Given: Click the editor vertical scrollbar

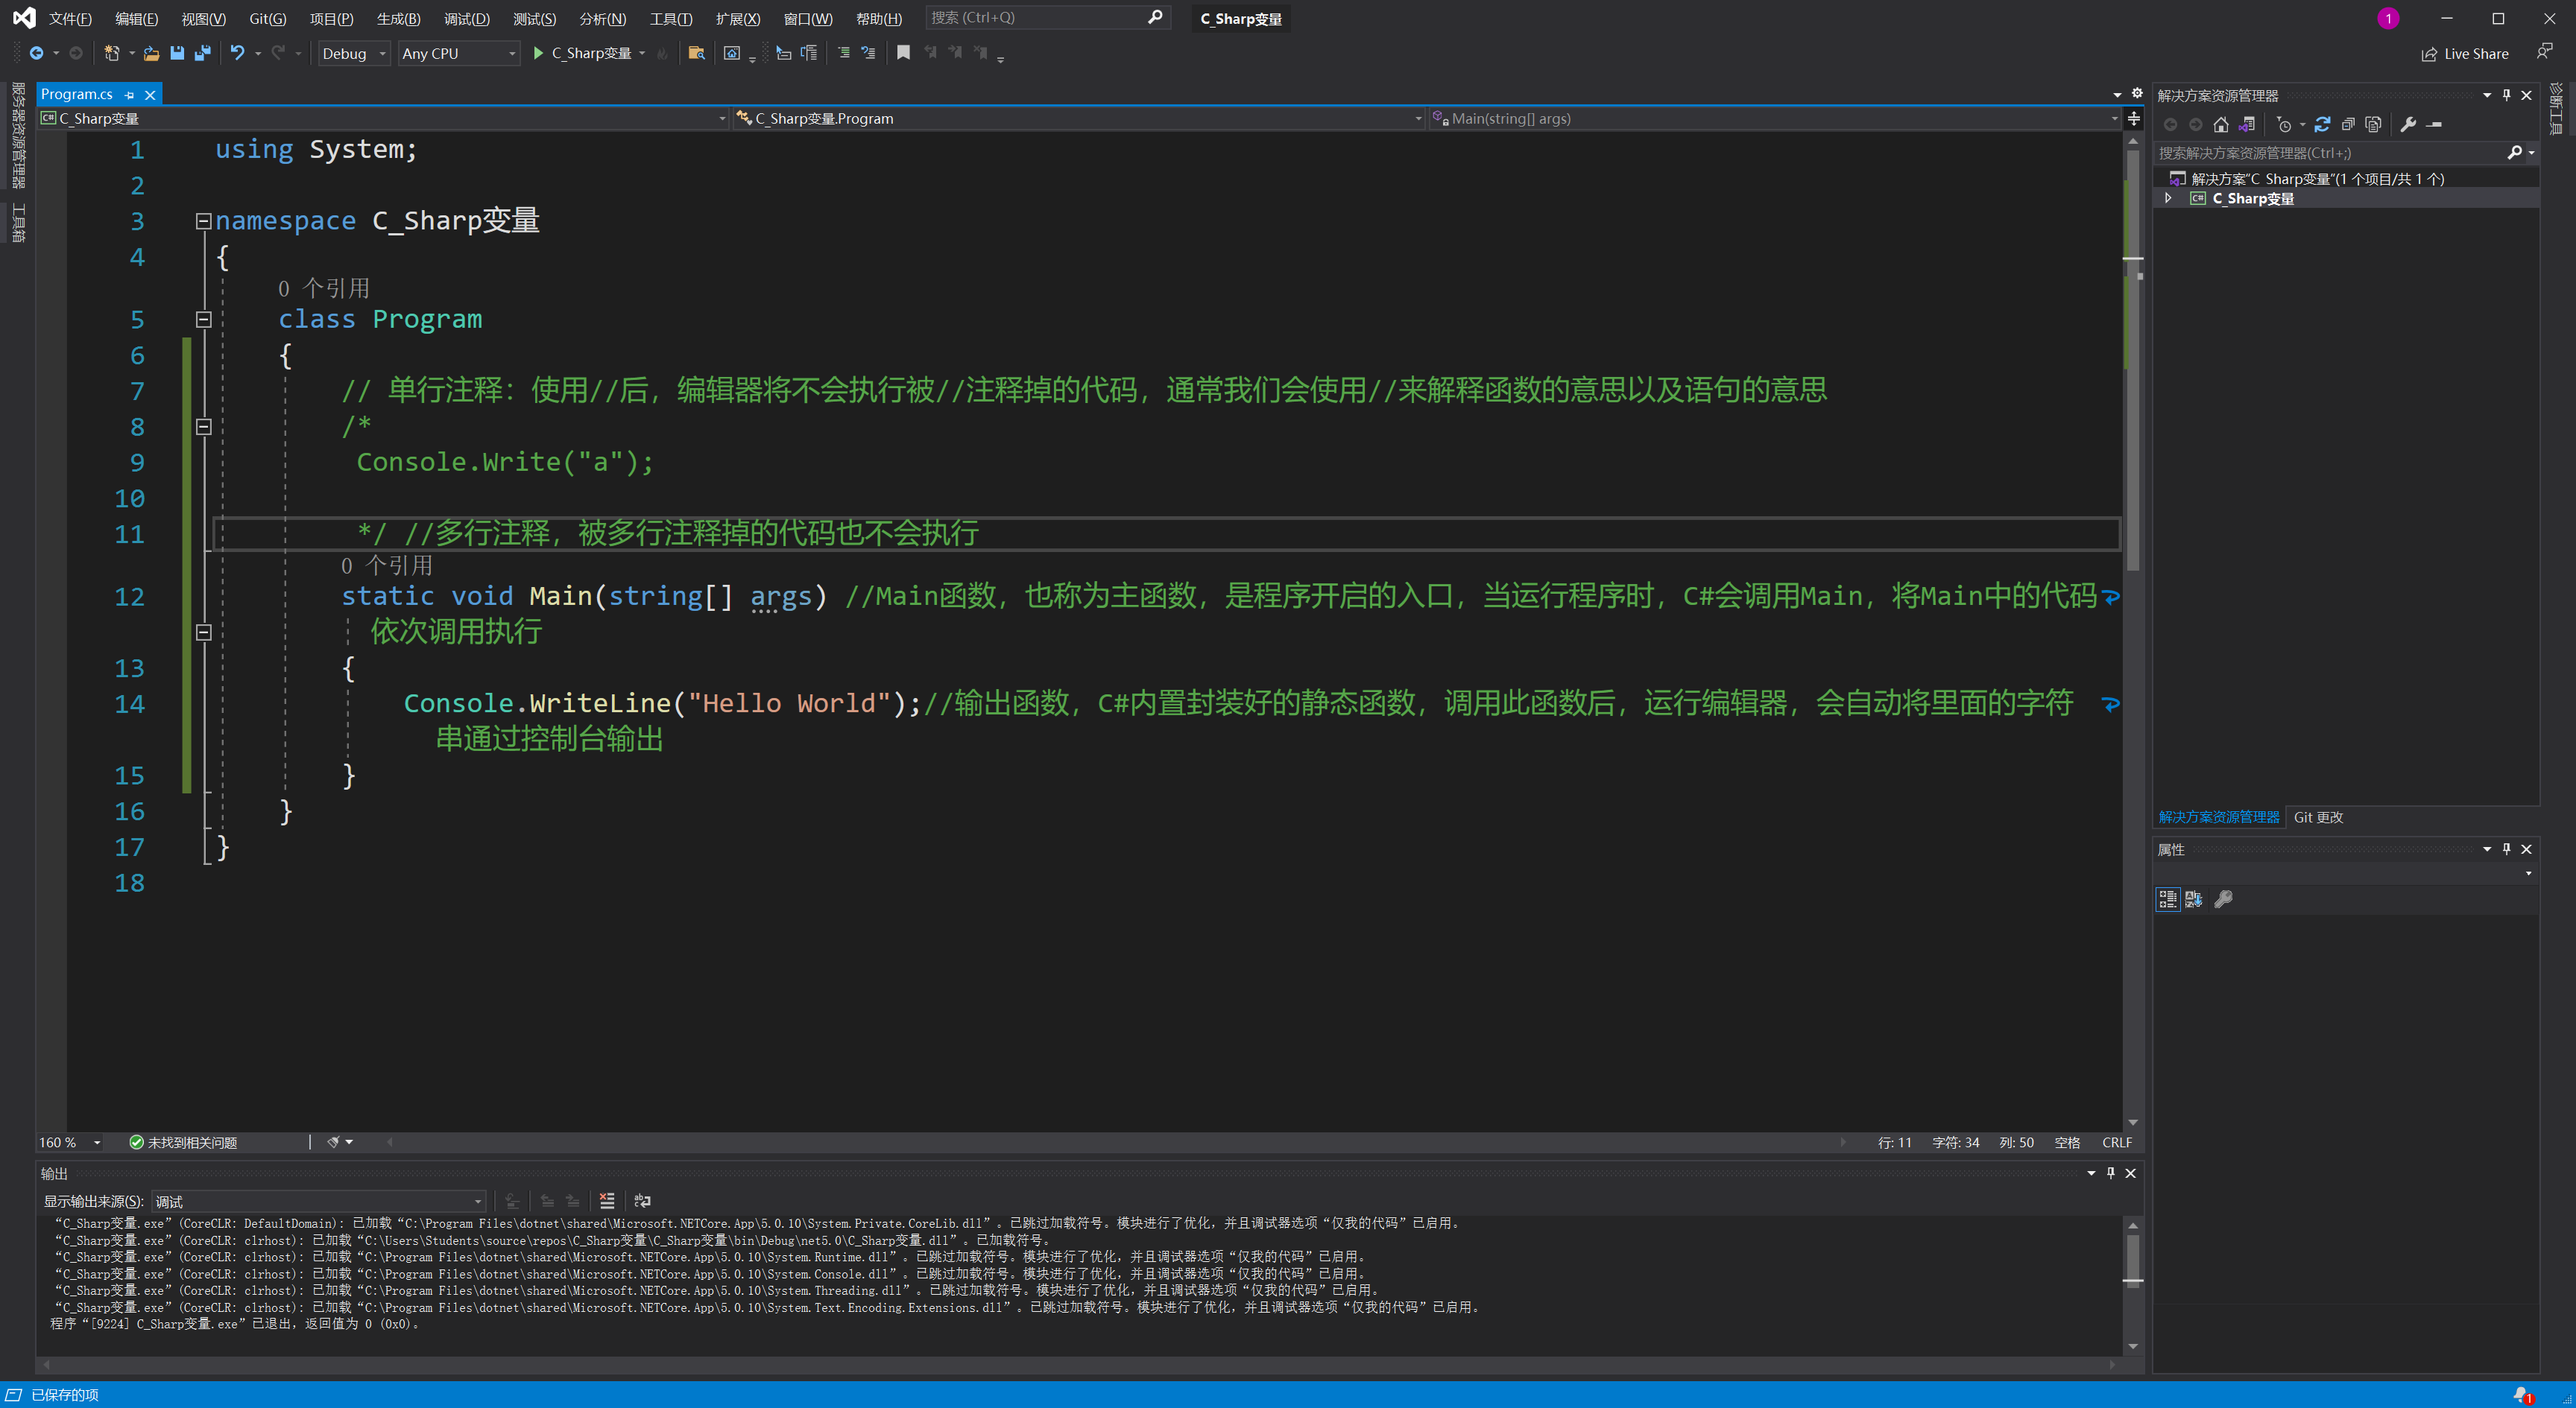Looking at the screenshot, I should [2133, 632].
